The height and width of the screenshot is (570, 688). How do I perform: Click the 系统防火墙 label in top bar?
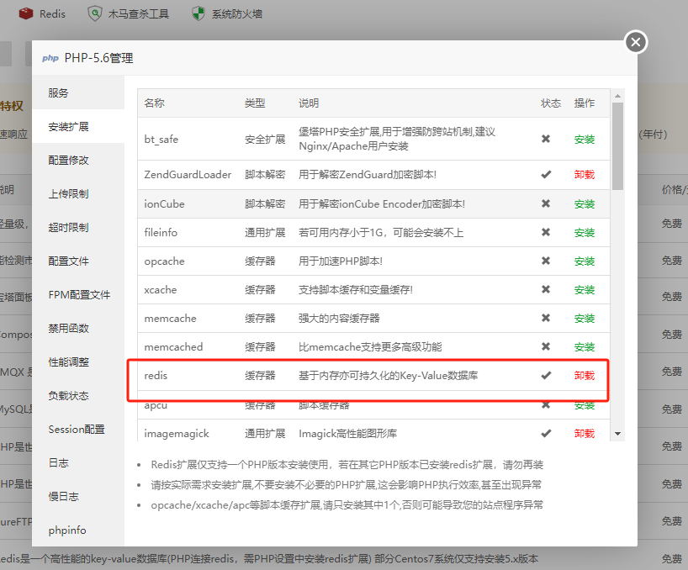click(237, 14)
